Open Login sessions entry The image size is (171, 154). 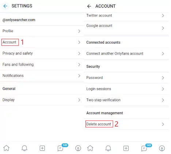(126, 89)
